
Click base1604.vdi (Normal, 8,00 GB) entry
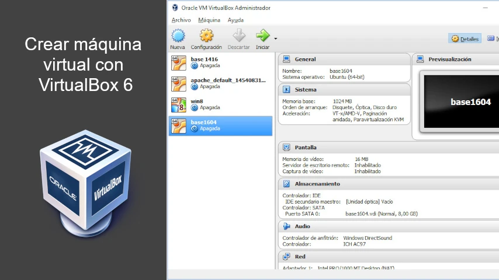click(382, 214)
